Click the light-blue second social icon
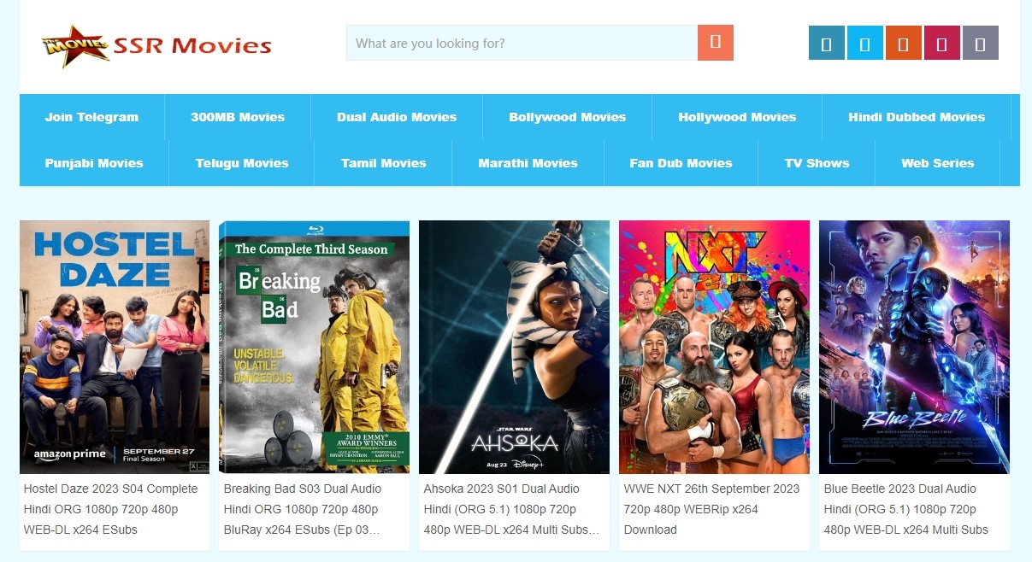Screen dimensions: 1032x562 click(x=865, y=43)
